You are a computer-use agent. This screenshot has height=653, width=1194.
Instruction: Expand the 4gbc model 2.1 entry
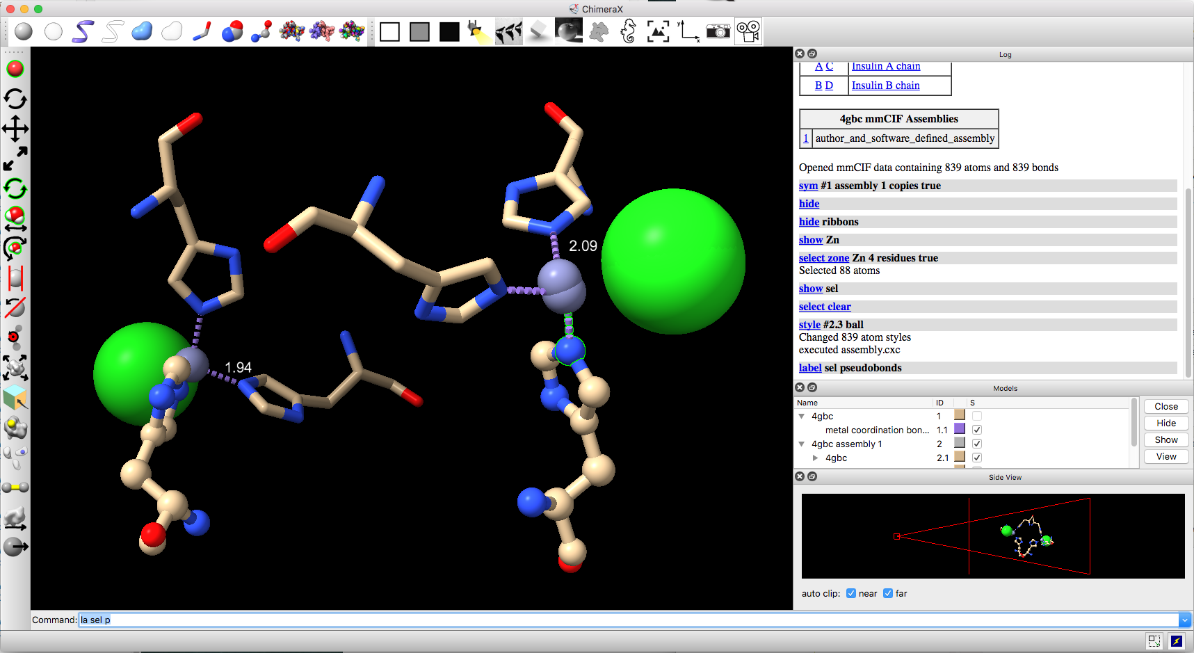tap(815, 458)
